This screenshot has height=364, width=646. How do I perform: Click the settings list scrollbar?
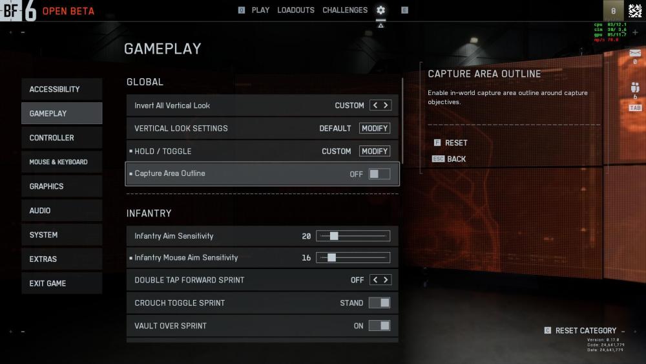coord(402,121)
